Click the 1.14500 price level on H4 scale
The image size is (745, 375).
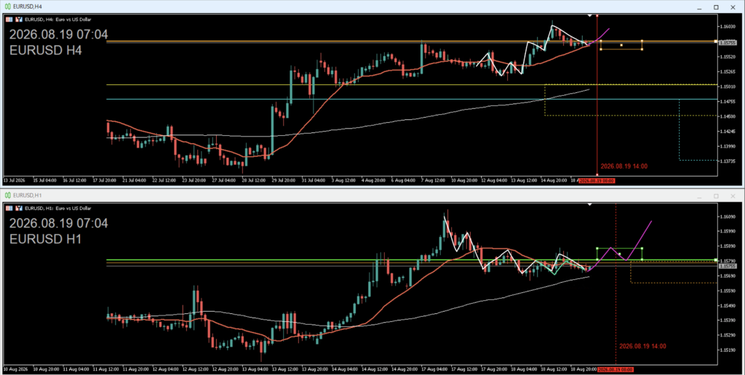pos(728,116)
